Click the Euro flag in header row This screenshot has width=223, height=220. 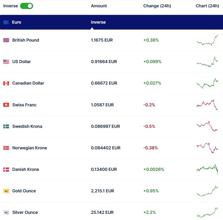[x=6, y=22]
